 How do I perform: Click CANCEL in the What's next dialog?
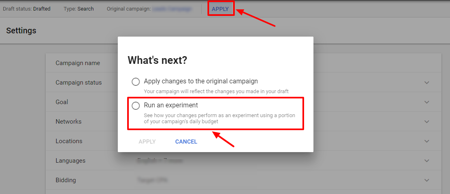click(x=186, y=142)
